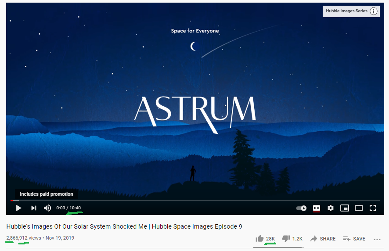Activate the miniplayer icon
The image size is (389, 251).
pyautogui.click(x=345, y=208)
